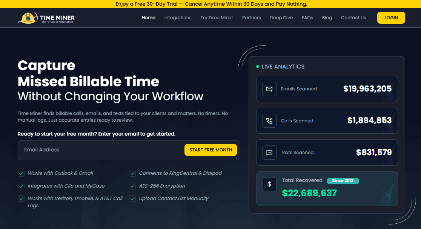
Task: Click the Email Address input field
Action: pos(94,150)
